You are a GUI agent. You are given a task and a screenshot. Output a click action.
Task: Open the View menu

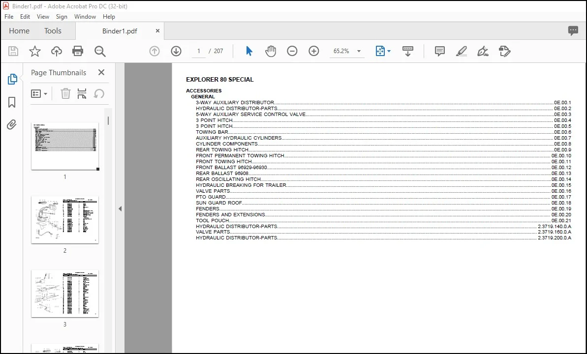pyautogui.click(x=43, y=16)
